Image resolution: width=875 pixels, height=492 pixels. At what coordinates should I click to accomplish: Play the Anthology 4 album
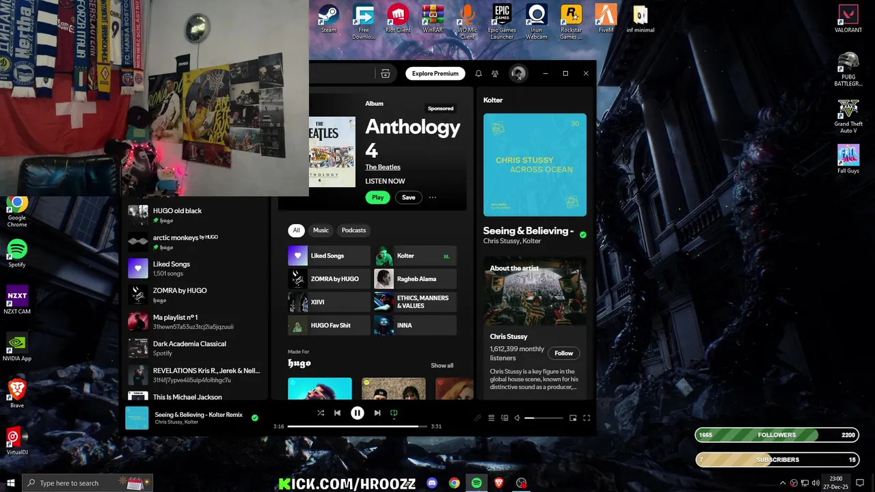(377, 197)
